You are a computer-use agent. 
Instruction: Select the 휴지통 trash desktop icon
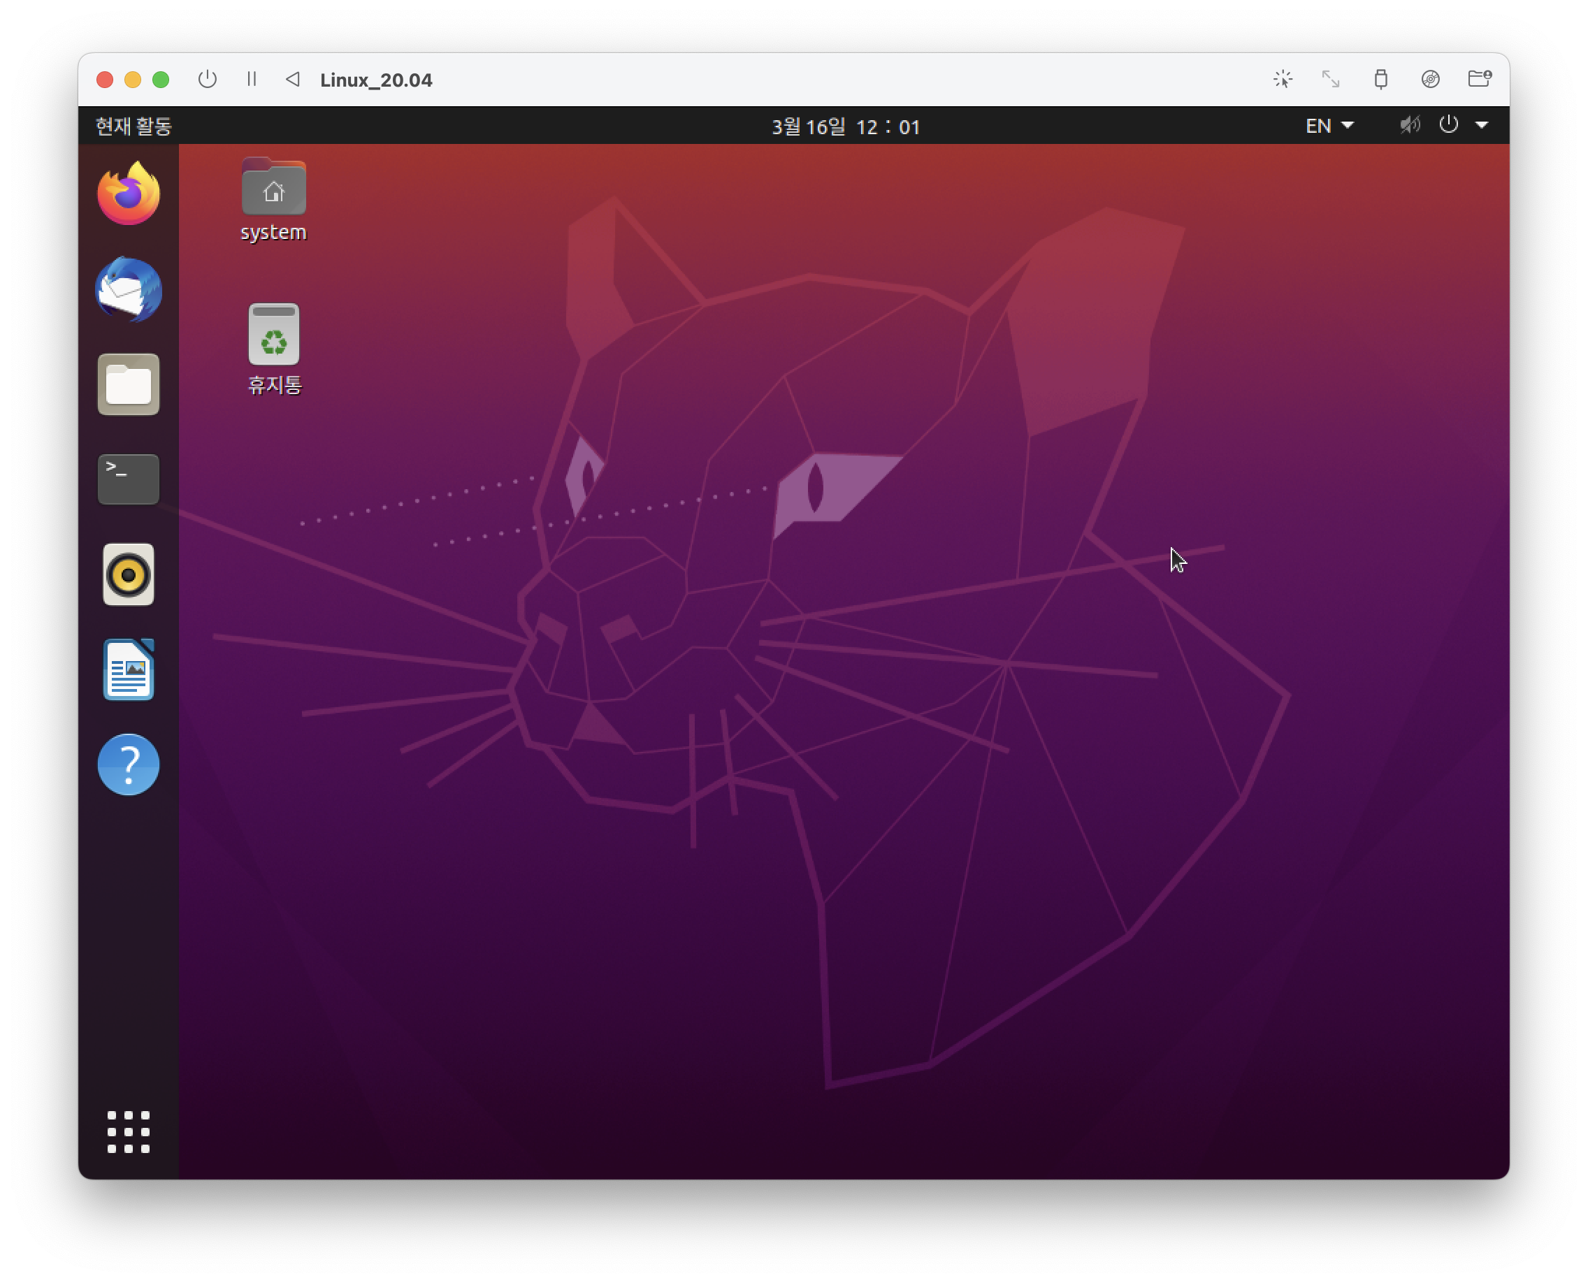click(273, 336)
